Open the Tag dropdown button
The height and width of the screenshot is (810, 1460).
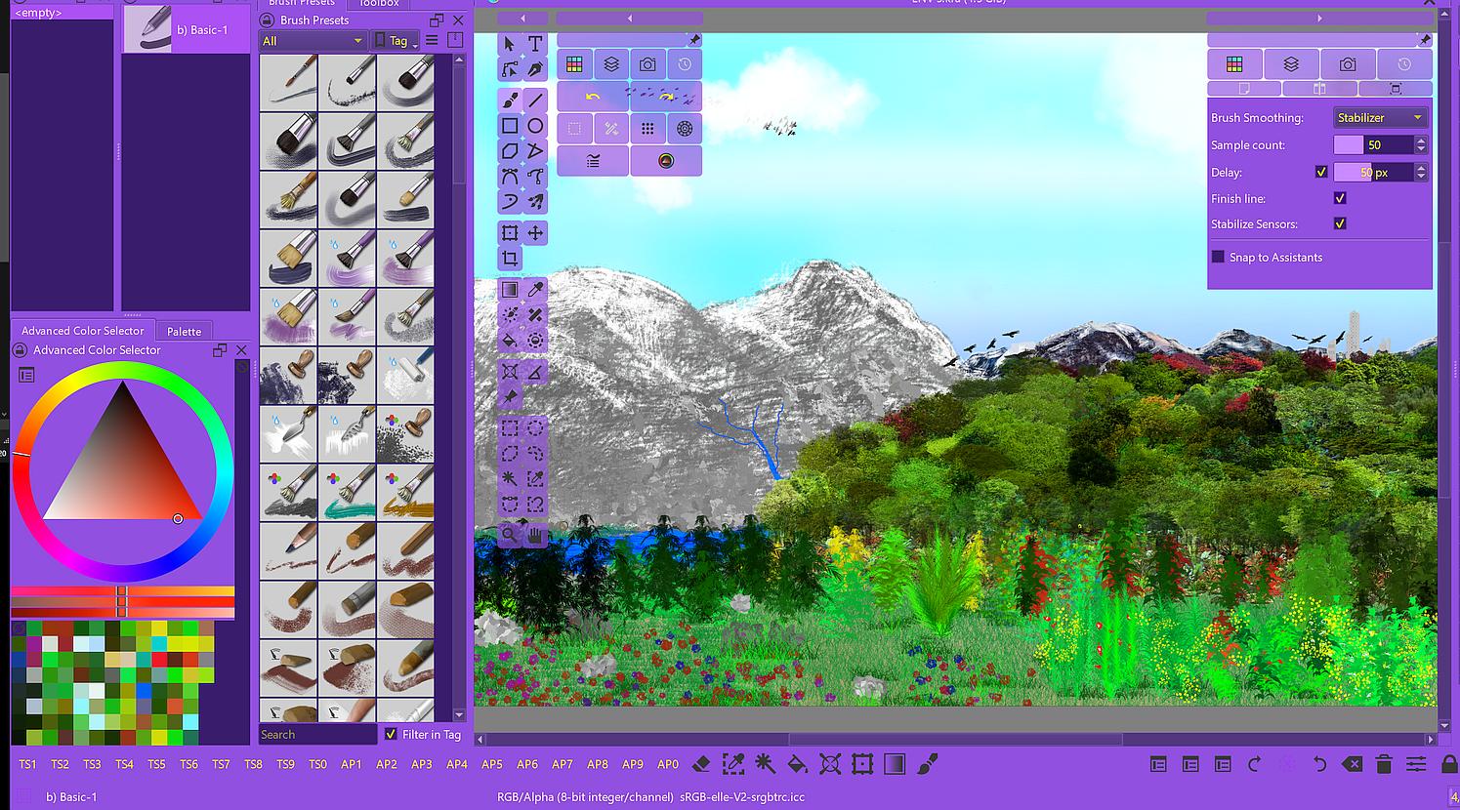[x=396, y=40]
